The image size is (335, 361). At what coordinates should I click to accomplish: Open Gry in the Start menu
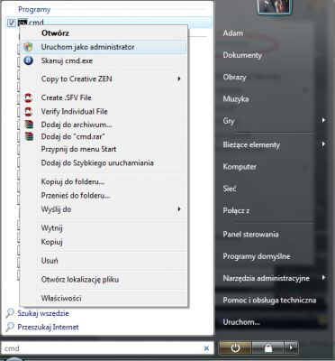click(x=229, y=121)
